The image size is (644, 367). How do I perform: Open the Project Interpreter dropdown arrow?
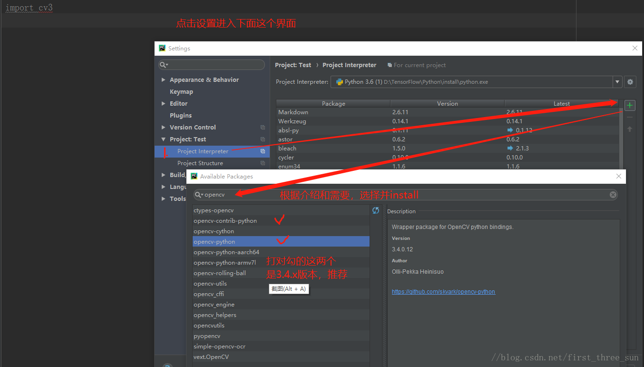pos(617,82)
